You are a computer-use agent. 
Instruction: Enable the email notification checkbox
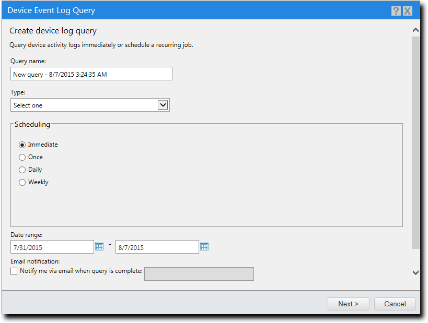[x=14, y=272]
